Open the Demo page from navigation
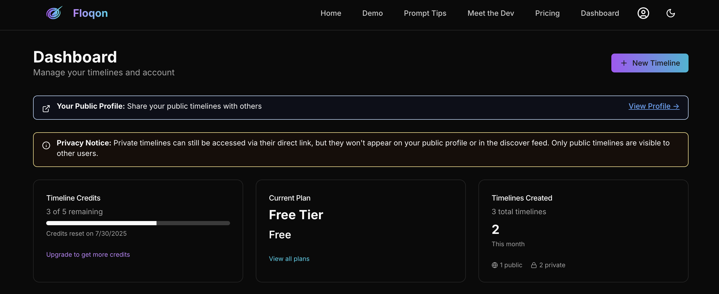719x294 pixels. coord(372,13)
